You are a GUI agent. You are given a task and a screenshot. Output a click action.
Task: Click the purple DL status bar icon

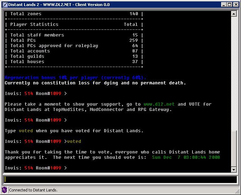pyautogui.click(x=5, y=190)
